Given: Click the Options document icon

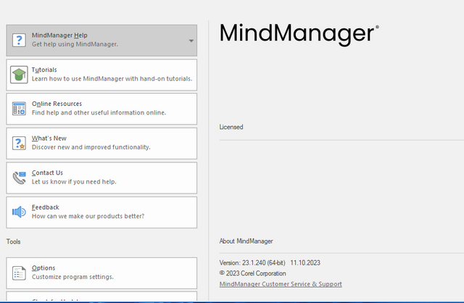Looking at the screenshot, I should click(19, 273).
